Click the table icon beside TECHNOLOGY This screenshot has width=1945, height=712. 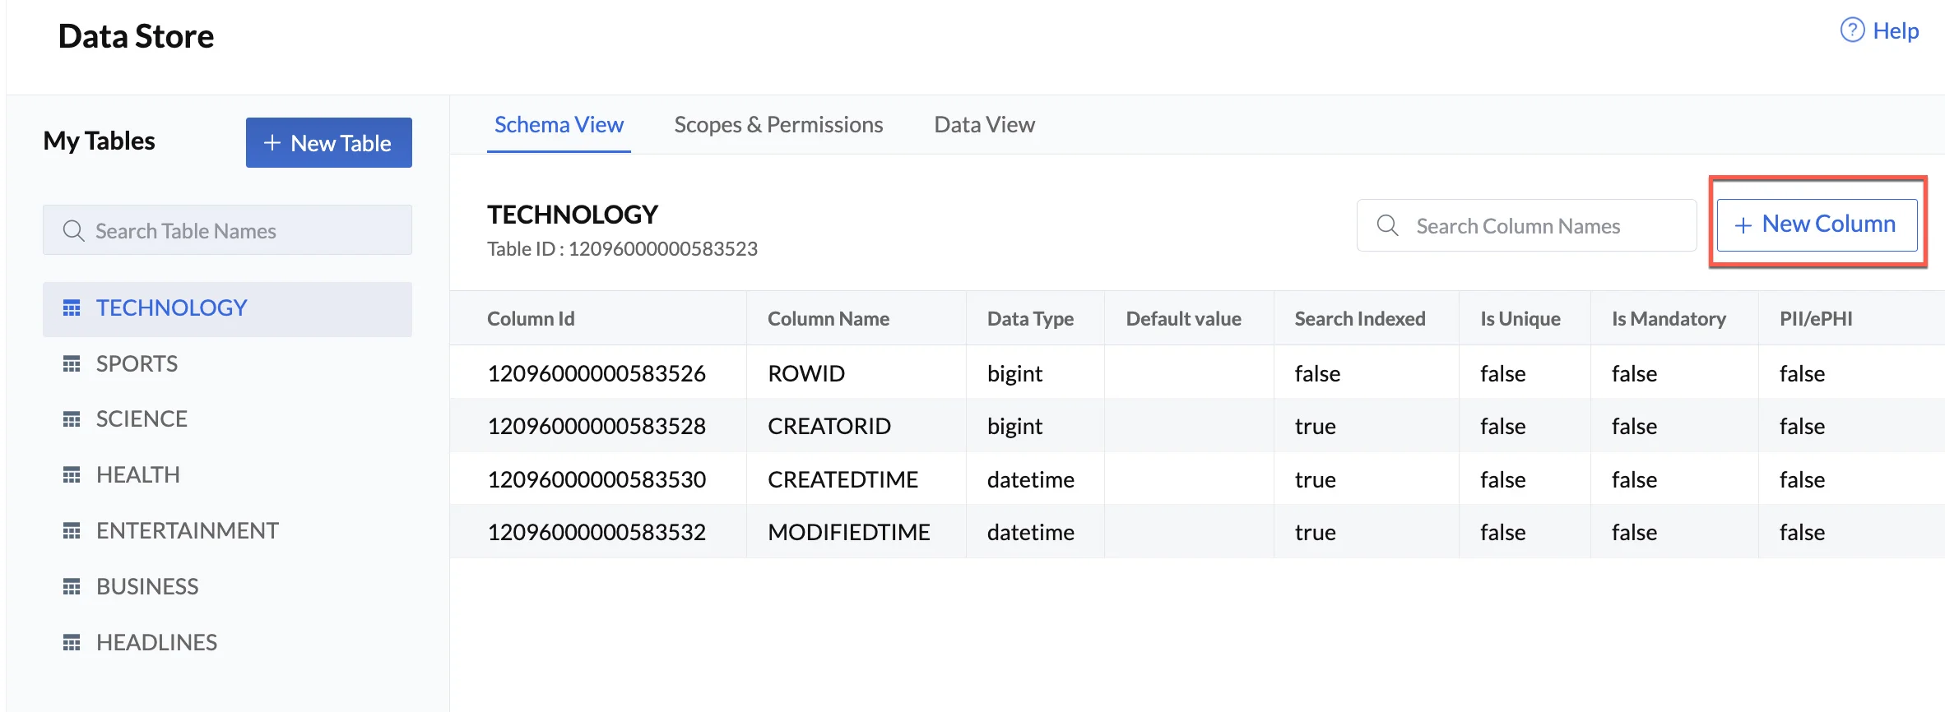(72, 308)
